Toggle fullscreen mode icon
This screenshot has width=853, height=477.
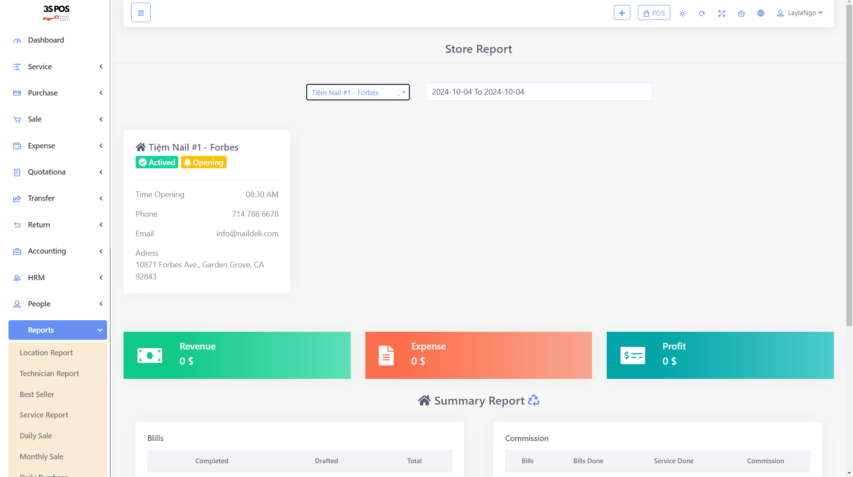tap(721, 13)
